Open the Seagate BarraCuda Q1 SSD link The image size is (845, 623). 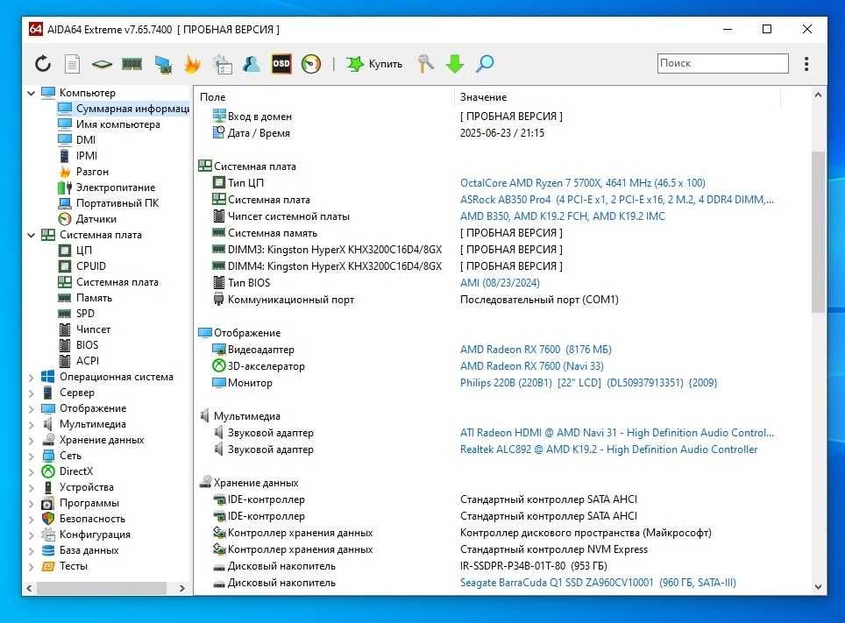pyautogui.click(x=598, y=583)
